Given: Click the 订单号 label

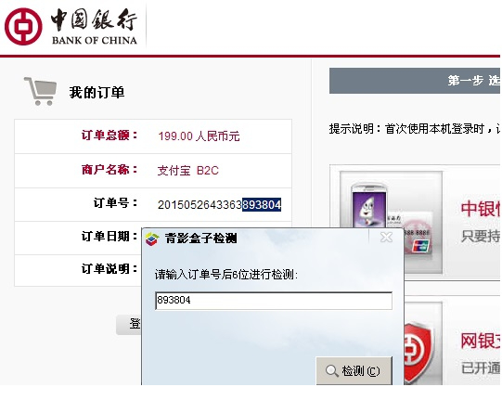Looking at the screenshot, I should [115, 203].
